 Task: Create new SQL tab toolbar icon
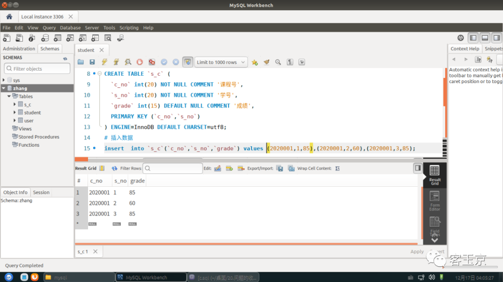(7, 38)
